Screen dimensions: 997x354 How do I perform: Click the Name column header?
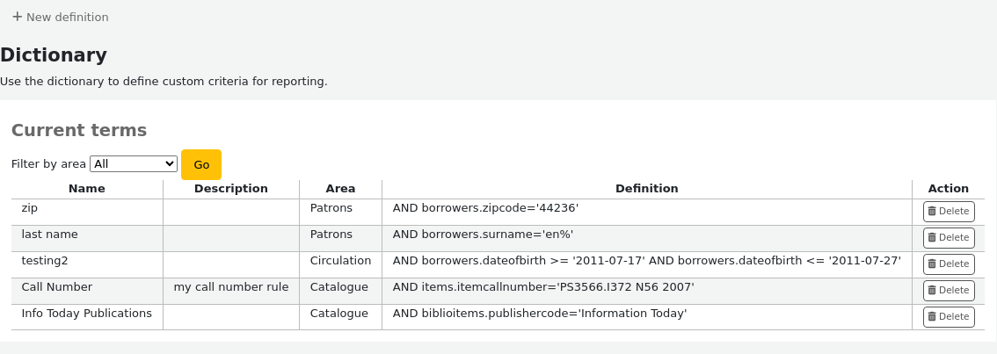(86, 189)
